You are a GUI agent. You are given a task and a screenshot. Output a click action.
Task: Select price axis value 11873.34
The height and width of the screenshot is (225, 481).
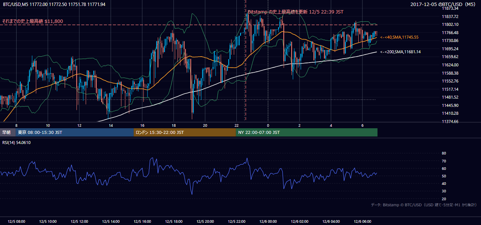450,8
